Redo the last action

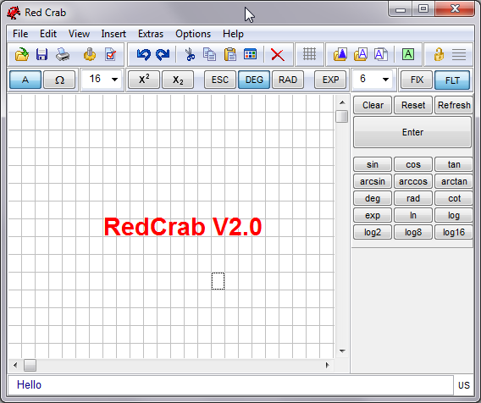[163, 54]
